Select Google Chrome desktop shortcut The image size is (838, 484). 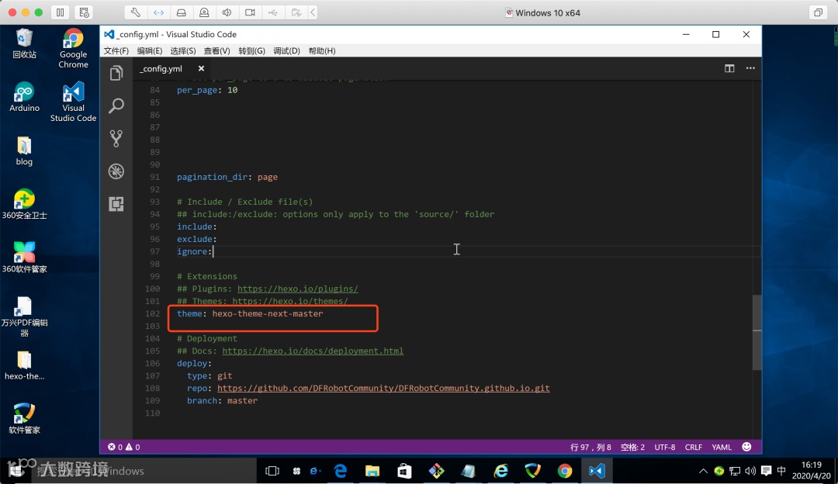(x=73, y=48)
